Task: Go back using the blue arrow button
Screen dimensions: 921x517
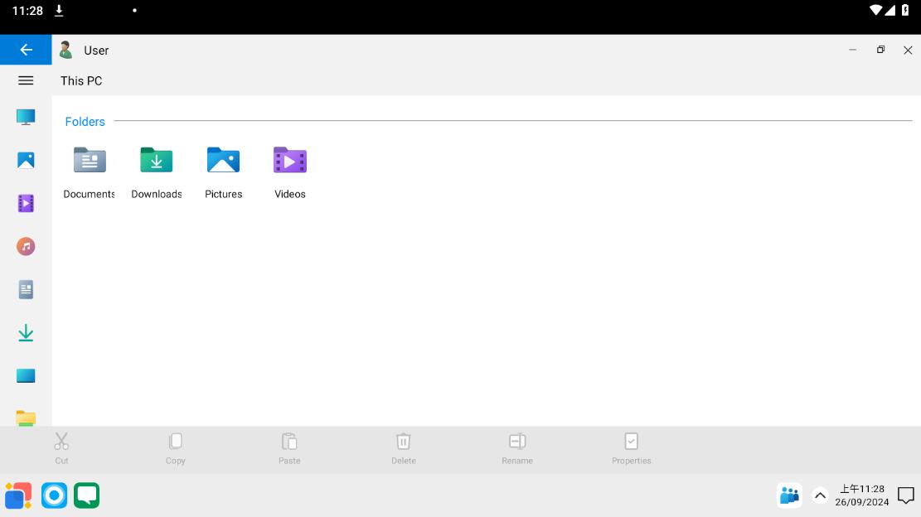Action: tap(26, 50)
